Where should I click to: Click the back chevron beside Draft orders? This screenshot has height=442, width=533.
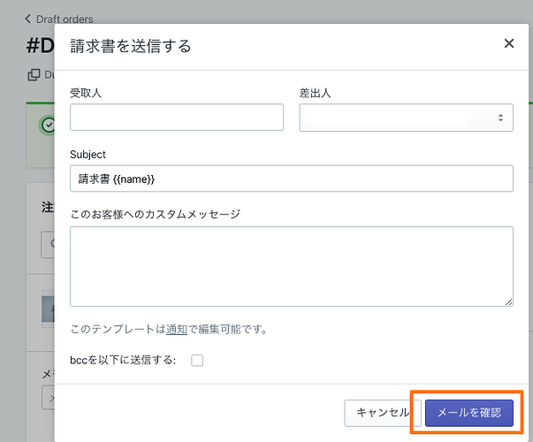tap(28, 19)
